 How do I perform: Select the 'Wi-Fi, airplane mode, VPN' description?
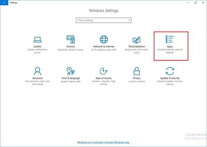(103, 50)
